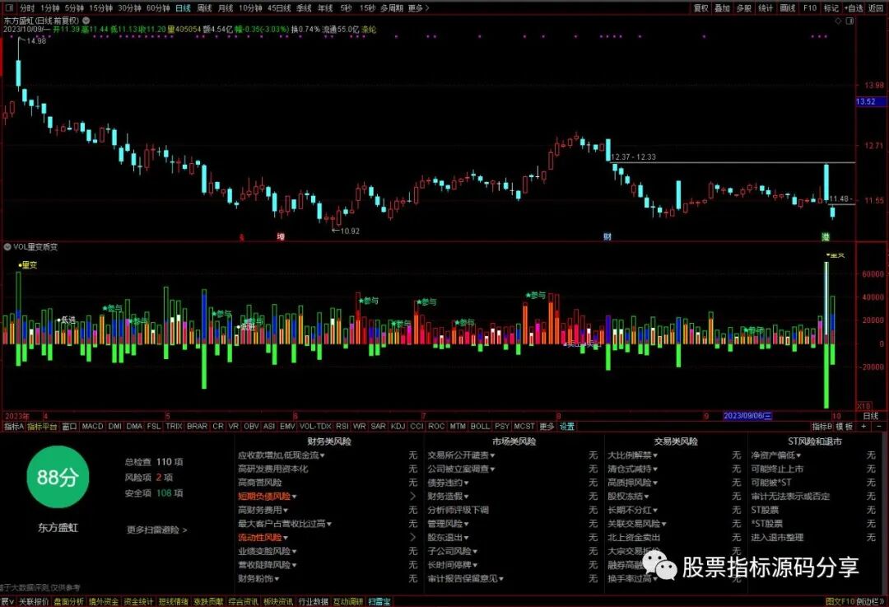Select BOLL indicator tab
Screen dimensions: 889x607
[480, 426]
